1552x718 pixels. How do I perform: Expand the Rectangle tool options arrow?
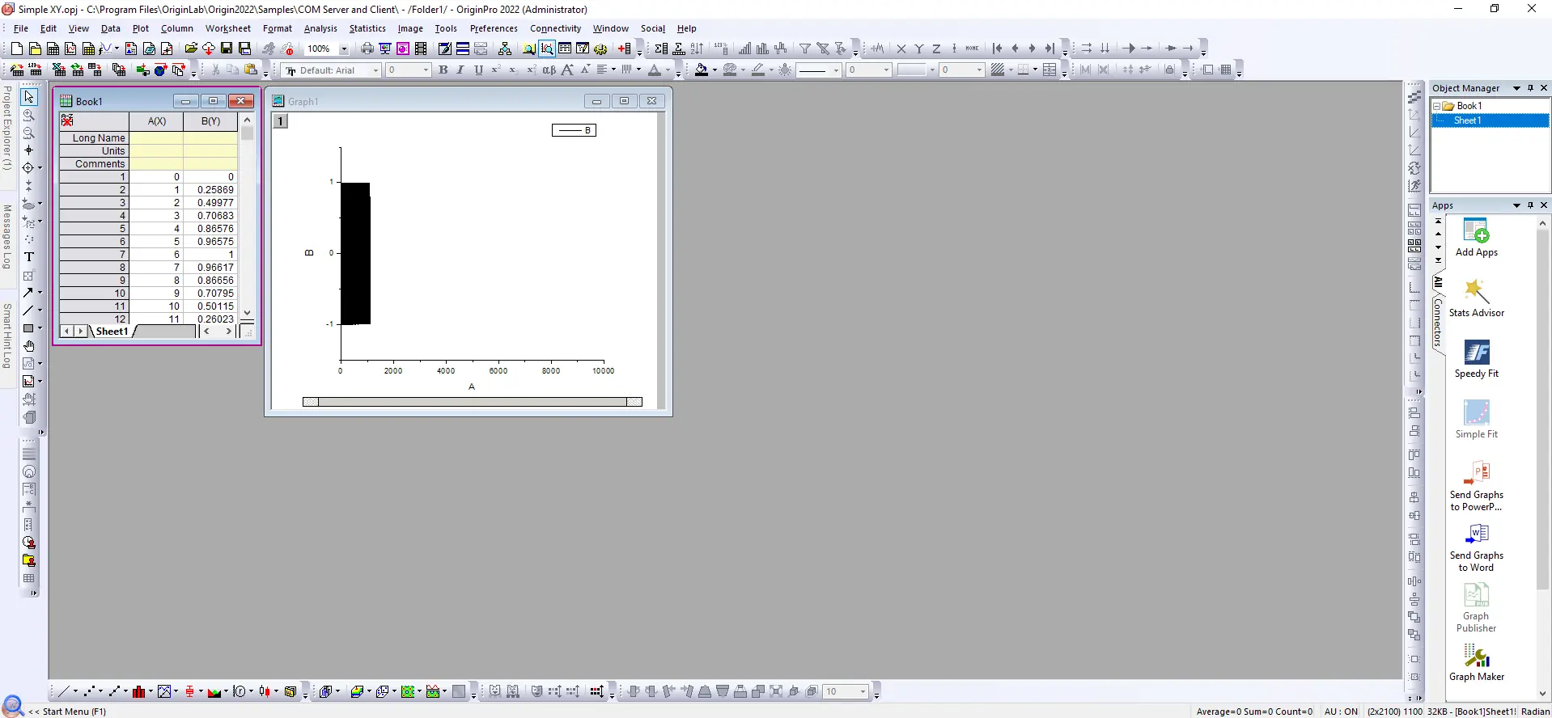coord(40,328)
